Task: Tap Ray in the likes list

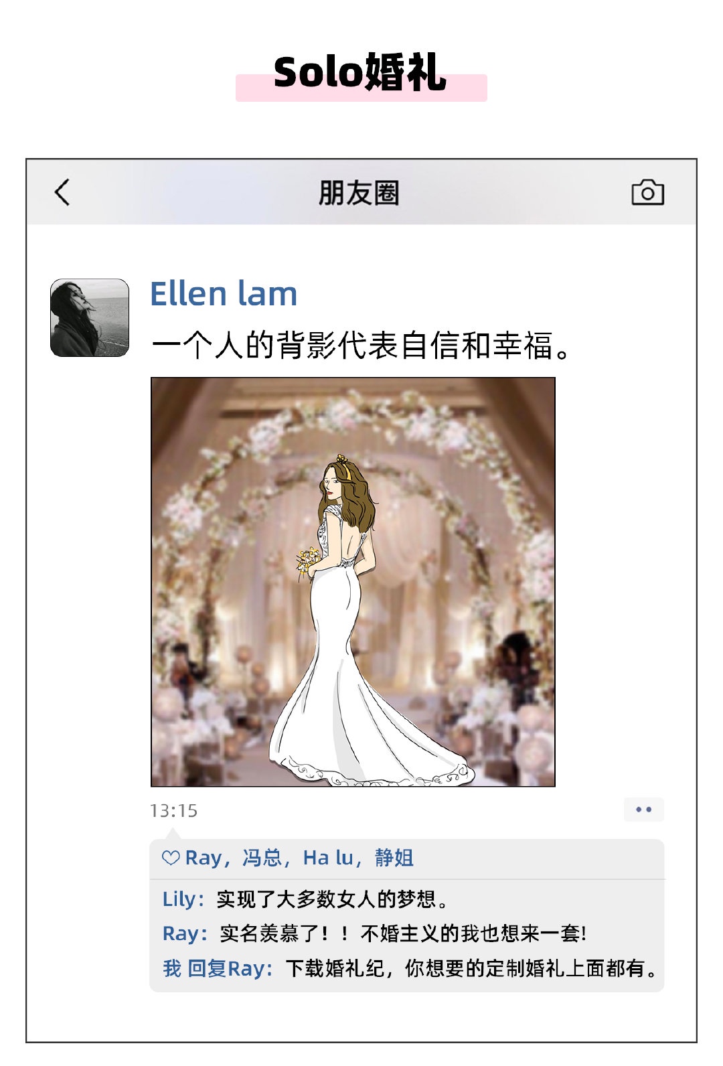Action: tap(204, 858)
